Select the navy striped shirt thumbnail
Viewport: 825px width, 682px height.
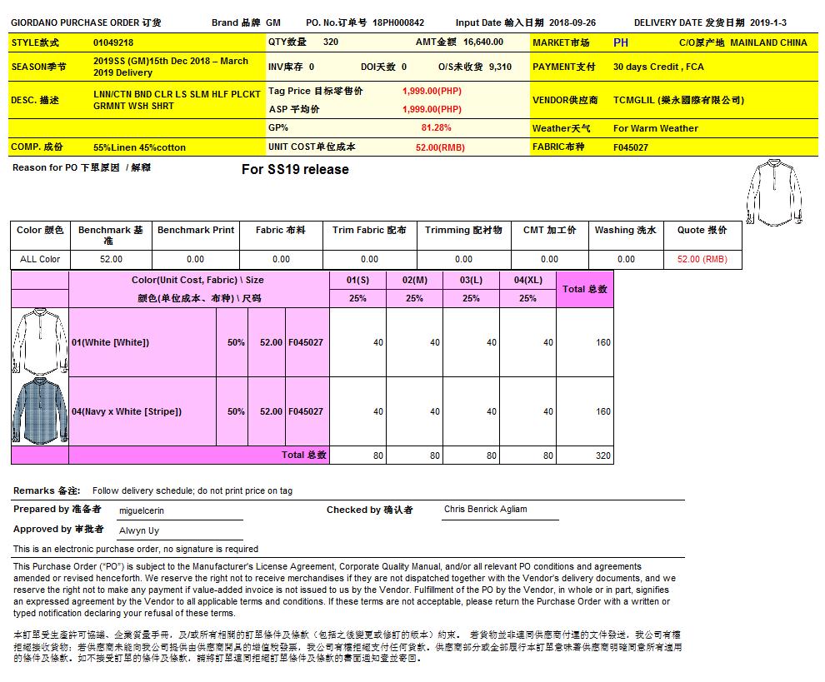pyautogui.click(x=39, y=411)
